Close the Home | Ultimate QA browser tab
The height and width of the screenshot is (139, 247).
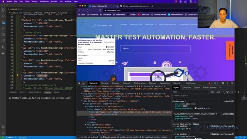click(x=117, y=6)
